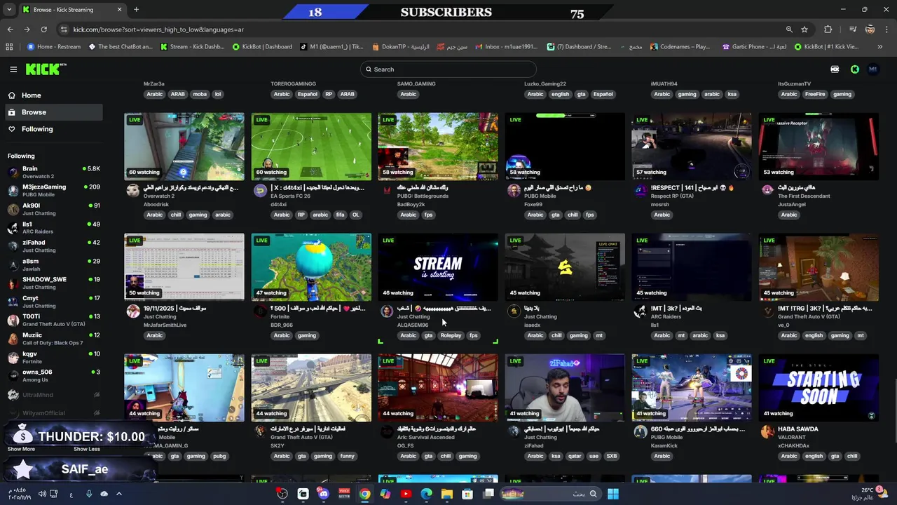Open the browser zoom magnifier icon
Viewport: 897px width, 505px height.
(789, 29)
